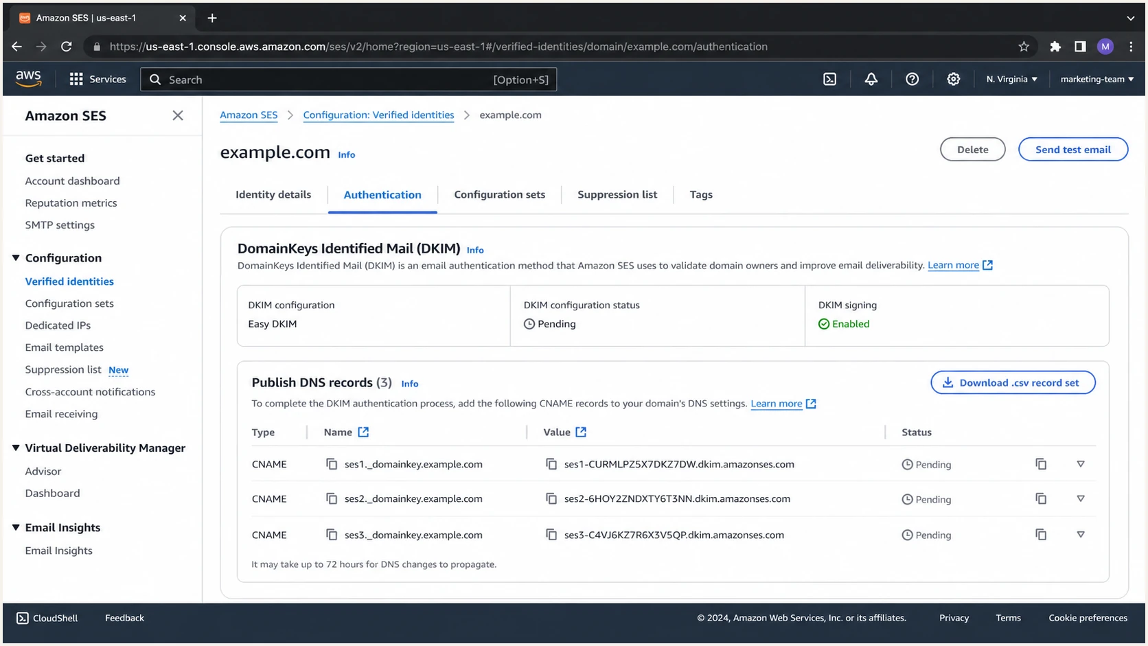Open the N. Virginia region dropdown
1148x646 pixels.
click(1012, 79)
